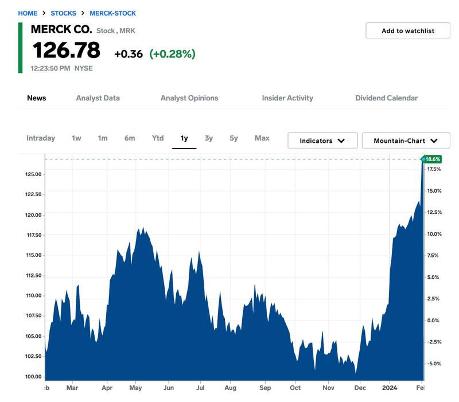Click the 100.00 price axis label

[x=33, y=377]
